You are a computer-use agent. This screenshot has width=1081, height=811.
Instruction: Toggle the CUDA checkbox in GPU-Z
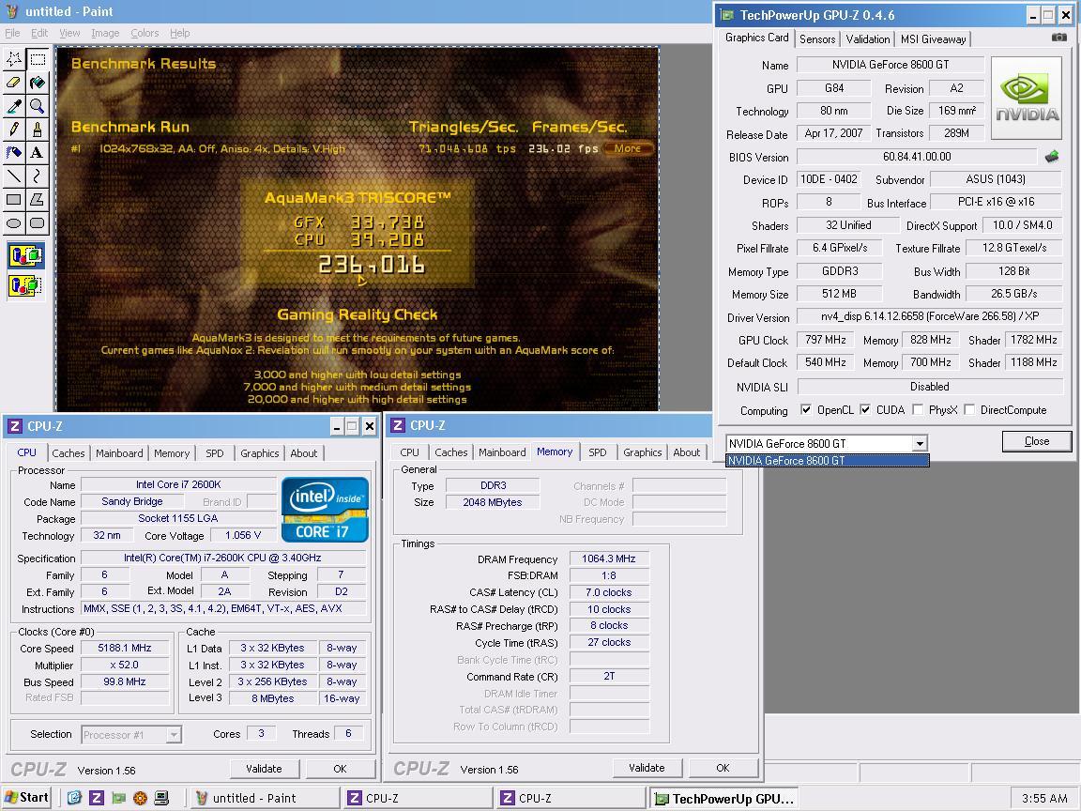pyautogui.click(x=865, y=409)
